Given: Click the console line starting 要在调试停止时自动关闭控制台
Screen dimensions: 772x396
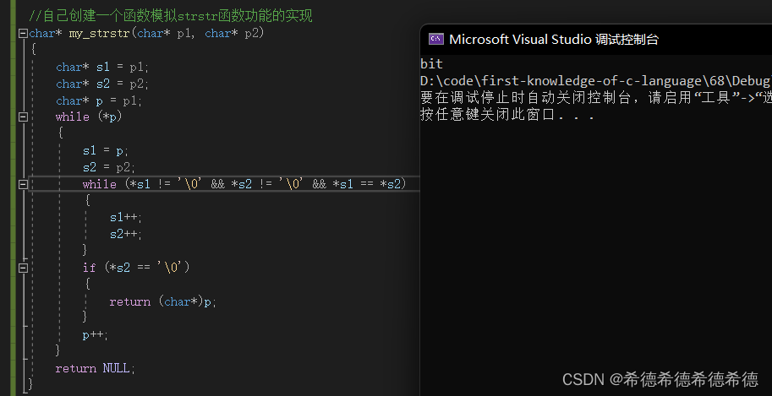Looking at the screenshot, I should click(596, 97).
